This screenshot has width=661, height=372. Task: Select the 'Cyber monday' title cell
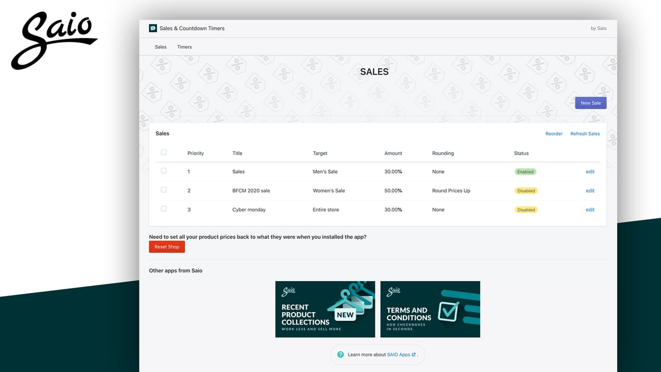tap(249, 210)
